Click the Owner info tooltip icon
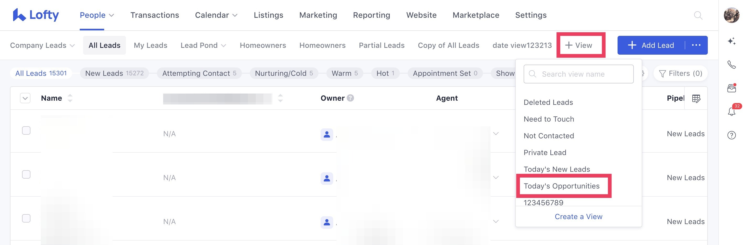This screenshot has width=744, height=245. tap(350, 98)
